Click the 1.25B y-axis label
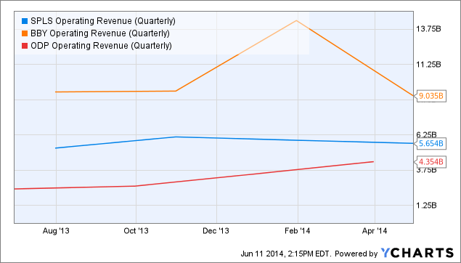The image size is (461, 263). coord(426,206)
